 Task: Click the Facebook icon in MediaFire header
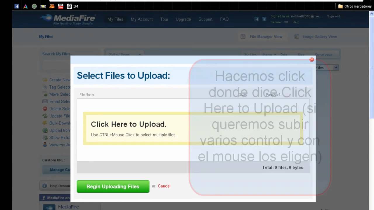[257, 19]
